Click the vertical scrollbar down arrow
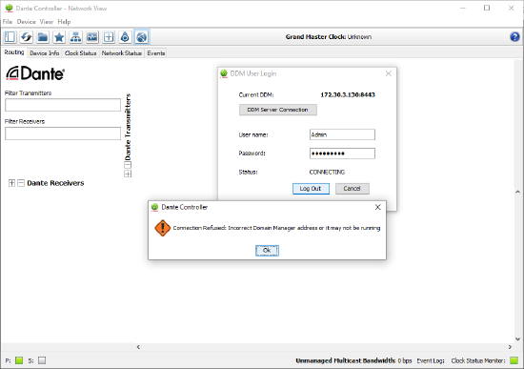524x369 pixels. (x=517, y=338)
